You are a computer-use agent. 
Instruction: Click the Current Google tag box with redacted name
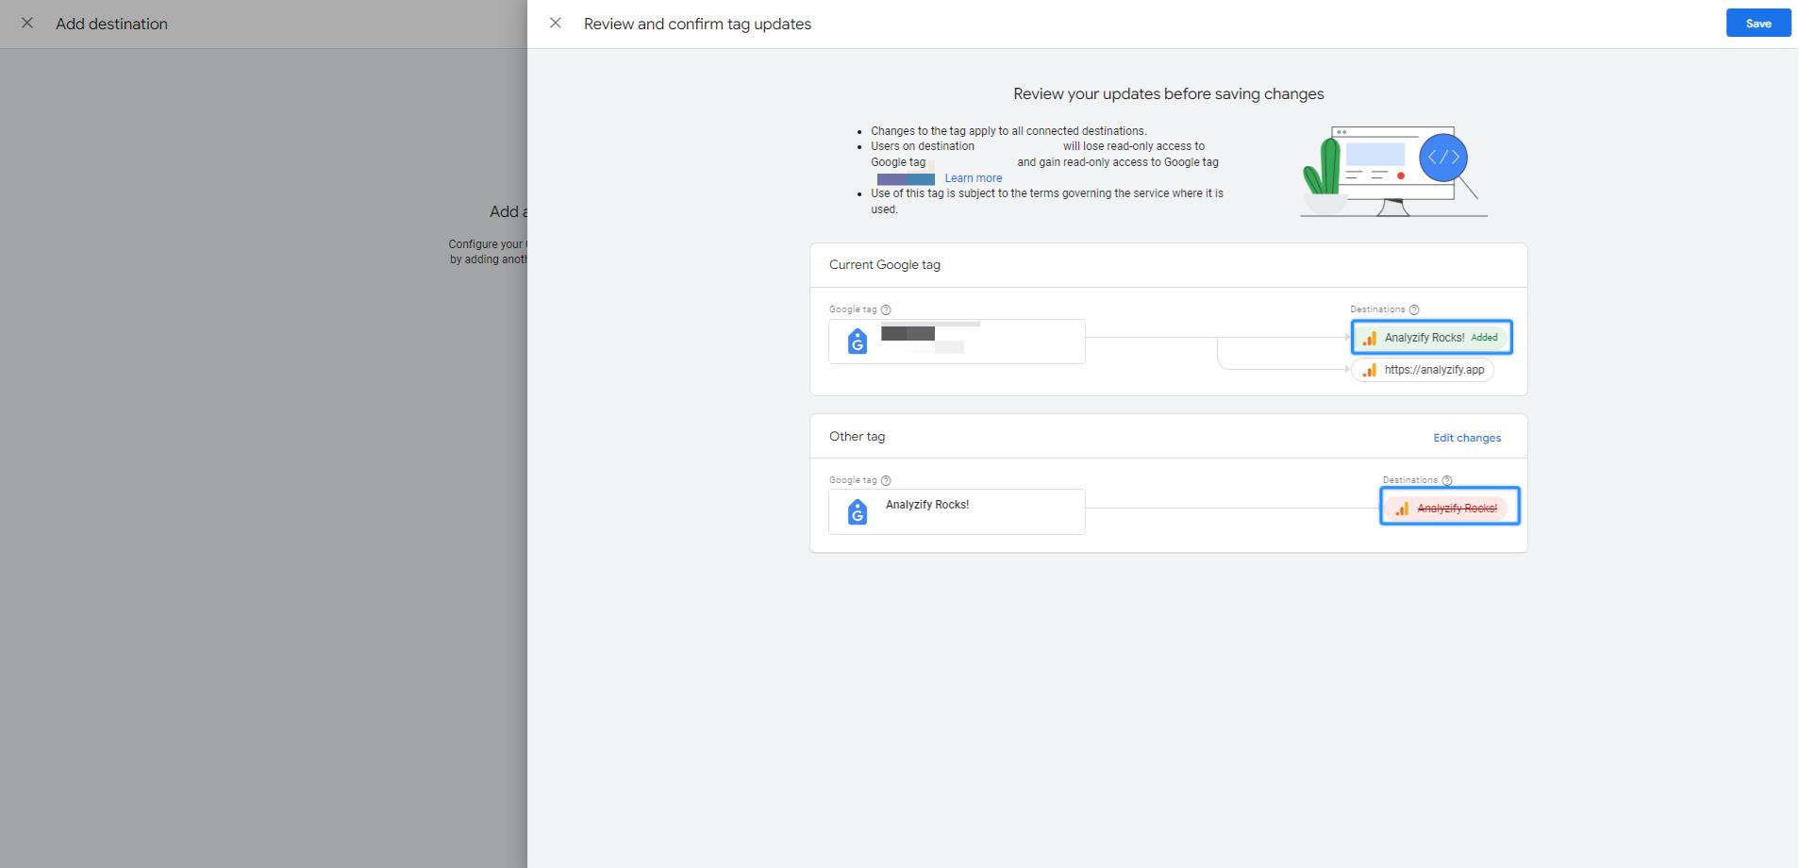[957, 342]
